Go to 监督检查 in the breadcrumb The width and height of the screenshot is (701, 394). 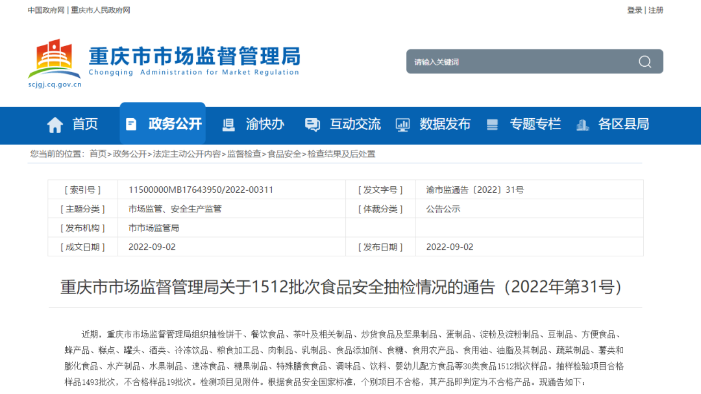click(x=244, y=154)
